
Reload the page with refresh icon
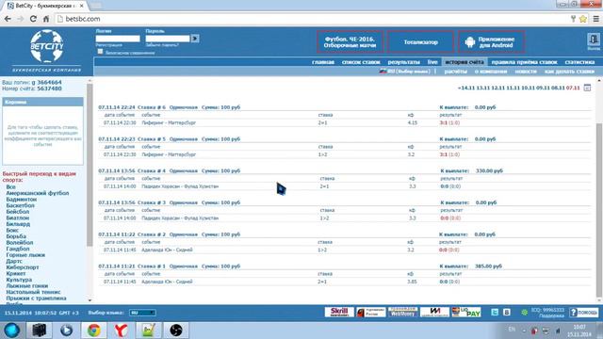click(x=33, y=19)
